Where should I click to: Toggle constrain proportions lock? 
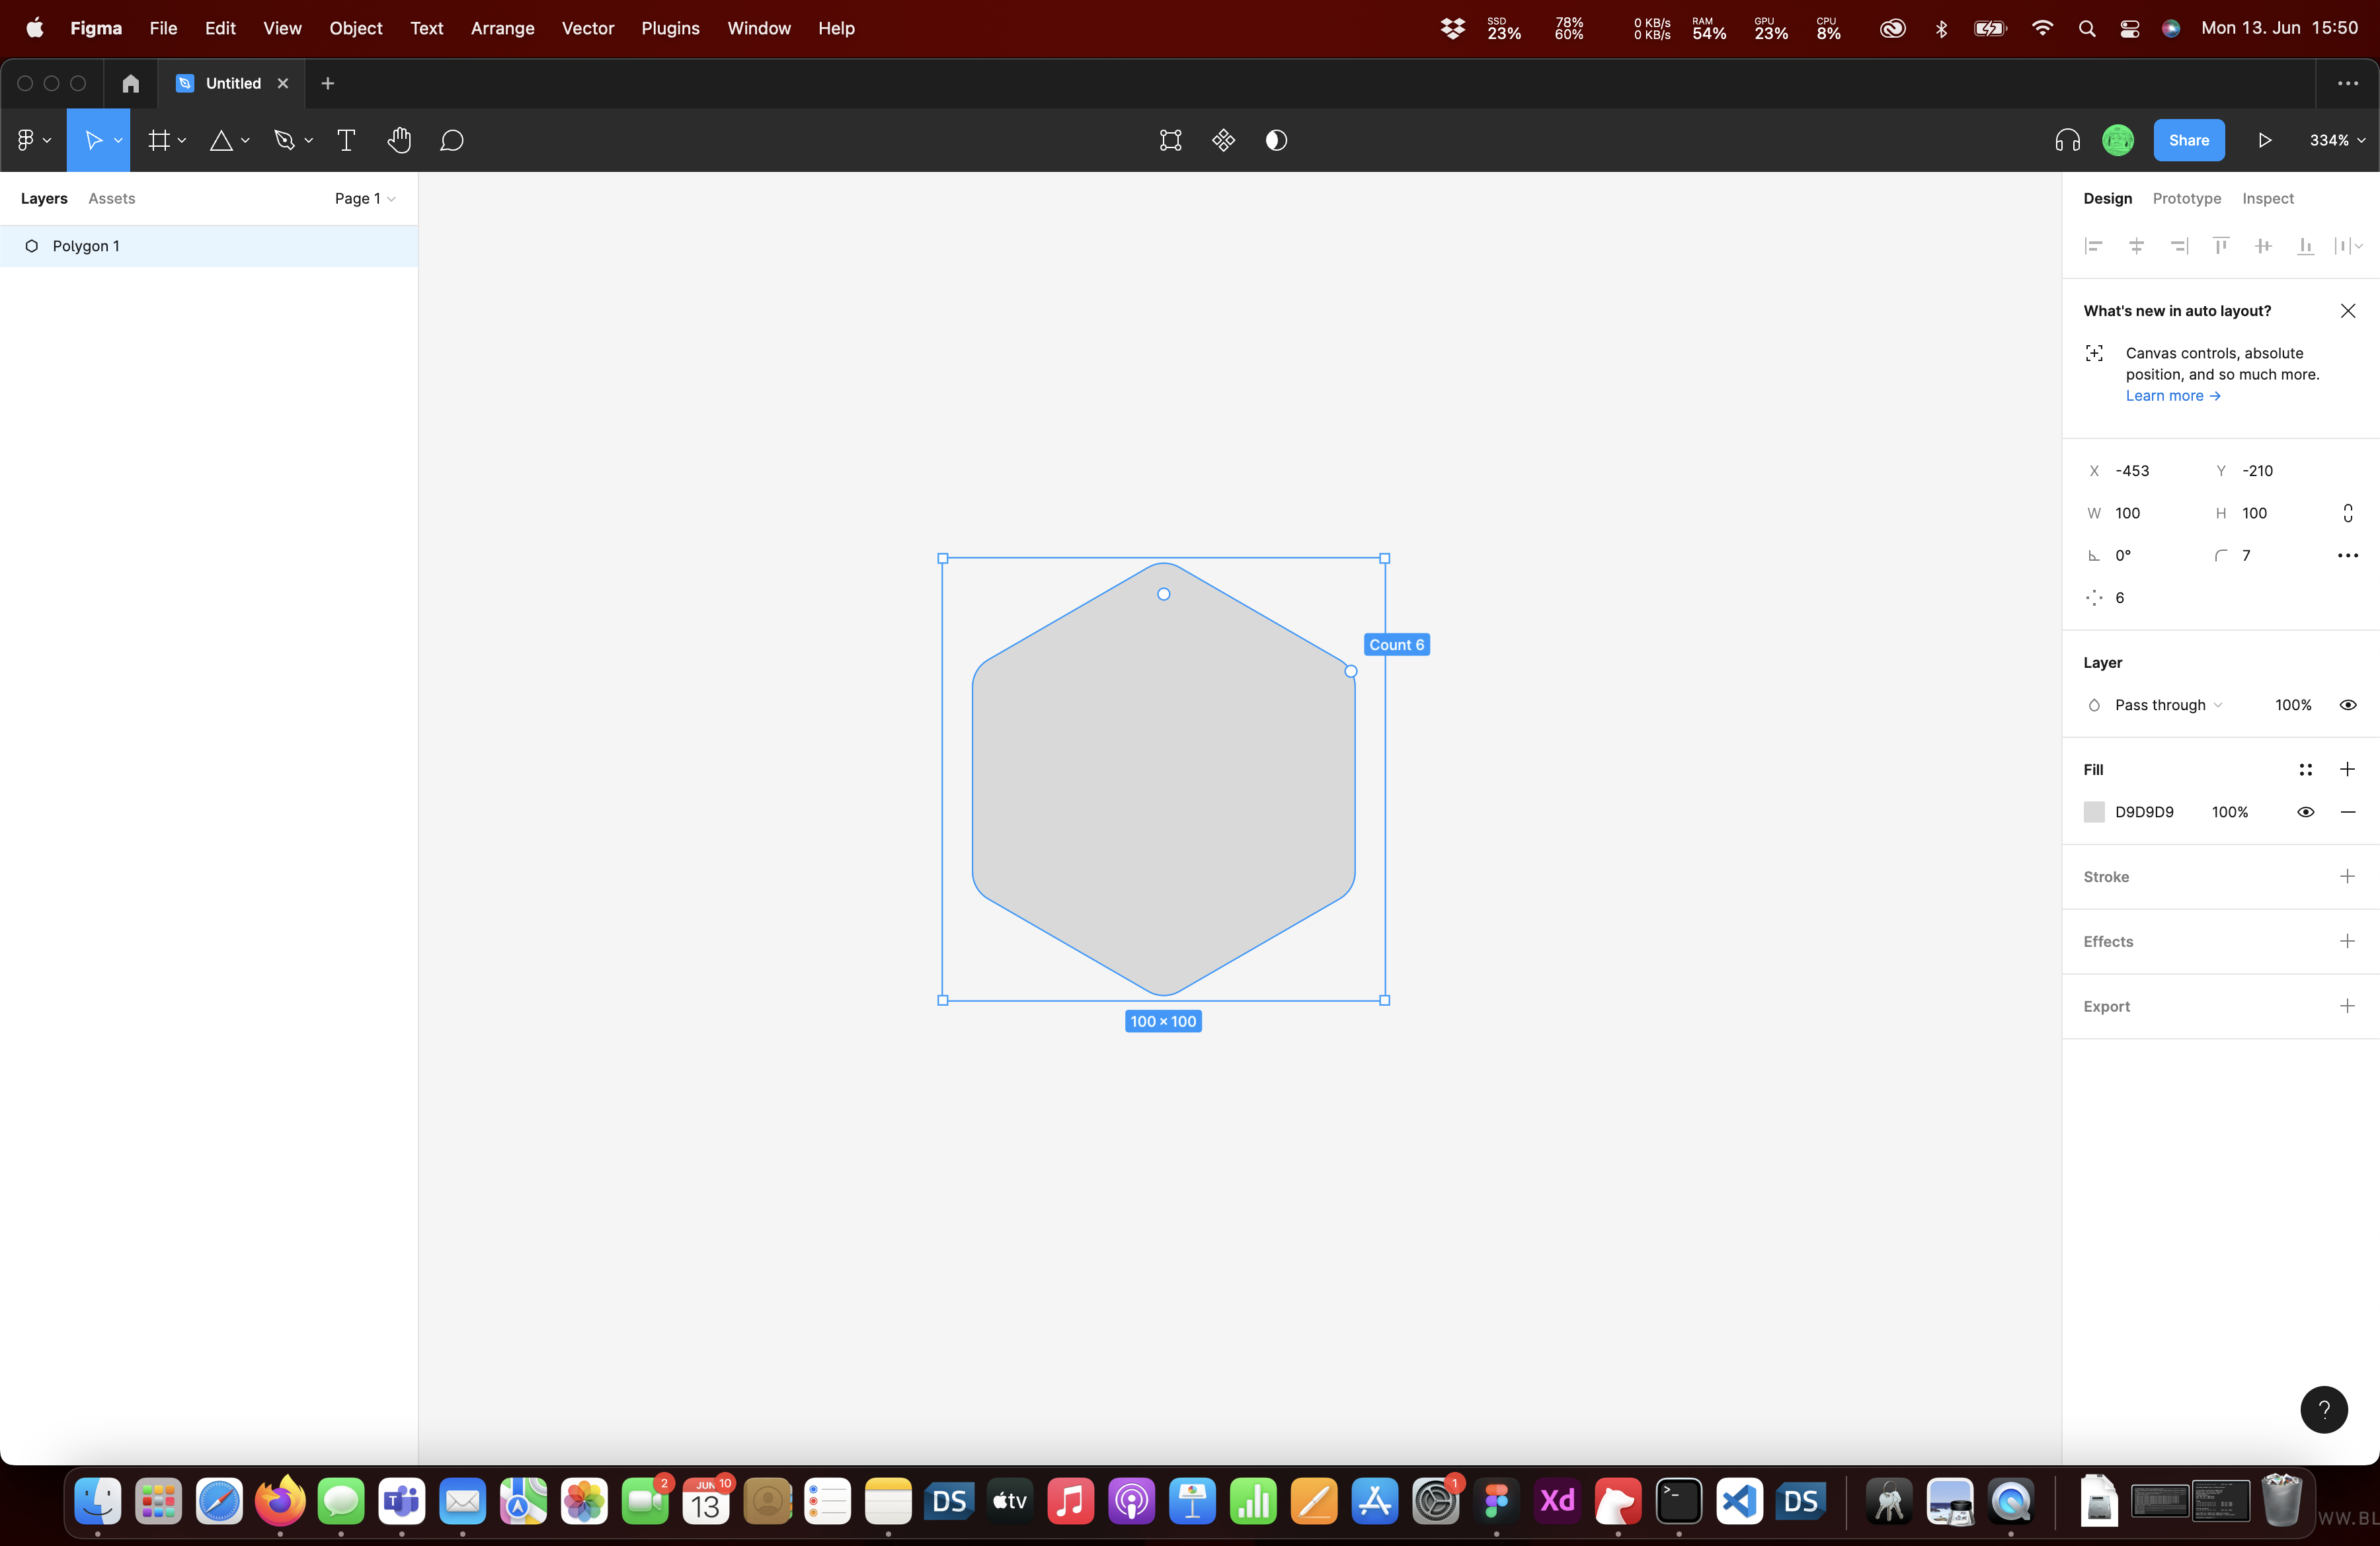2347,513
